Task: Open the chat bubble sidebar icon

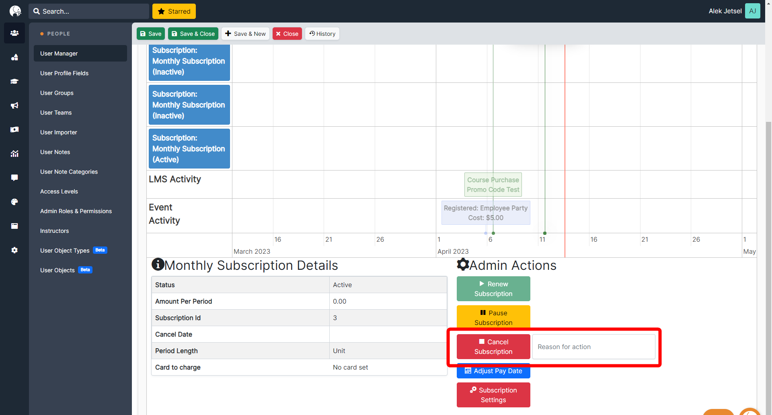Action: (14, 178)
